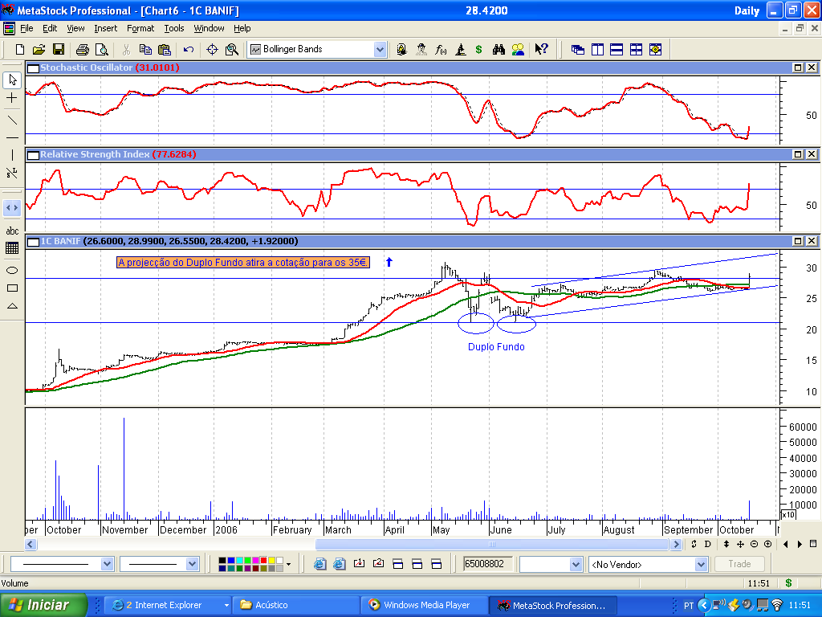The image size is (822, 617).
Task: Open the color palette dropdown arrow
Action: (x=289, y=564)
